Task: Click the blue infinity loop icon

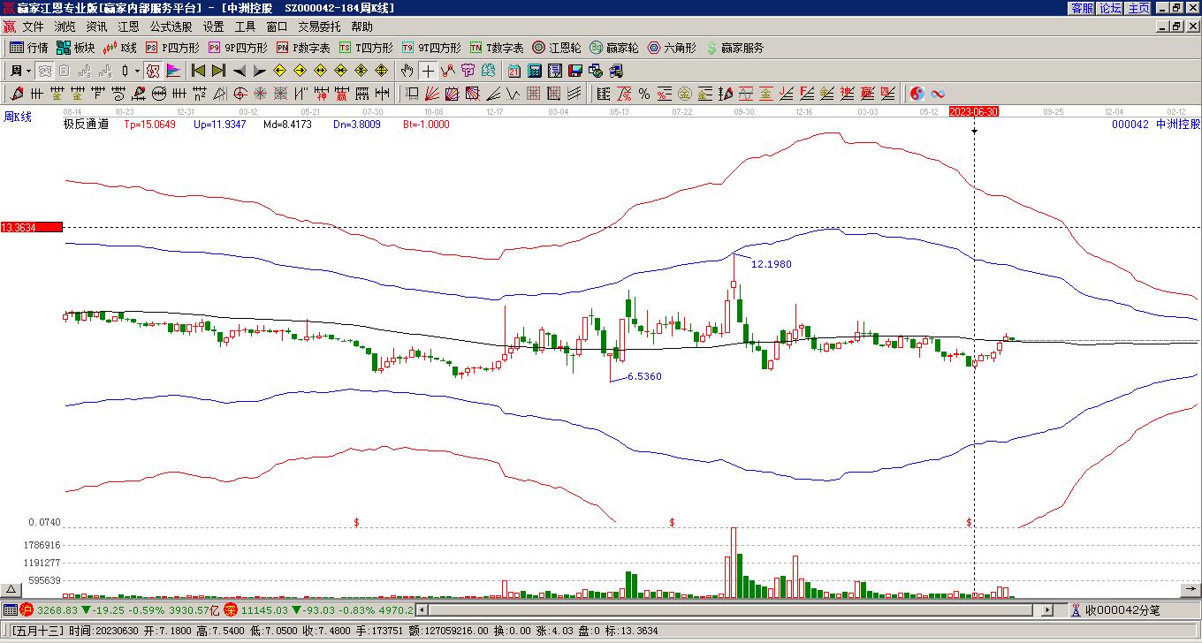Action: pos(938,94)
